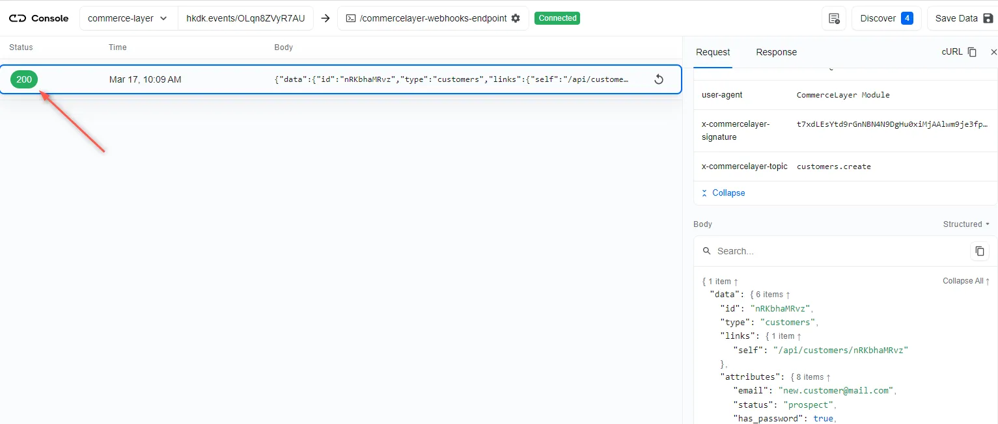This screenshot has width=998, height=424.
Task: Click the Time column header
Action: tap(118, 47)
